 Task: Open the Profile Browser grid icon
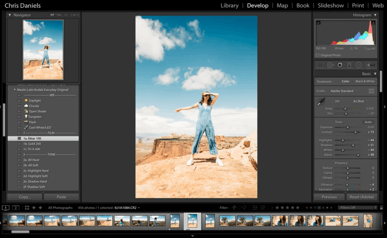[x=371, y=91]
